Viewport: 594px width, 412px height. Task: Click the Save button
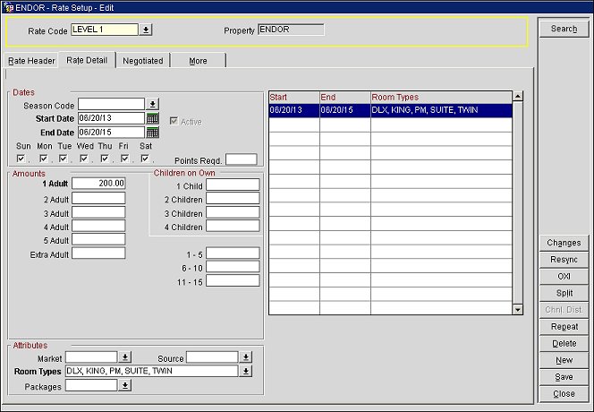(x=564, y=377)
